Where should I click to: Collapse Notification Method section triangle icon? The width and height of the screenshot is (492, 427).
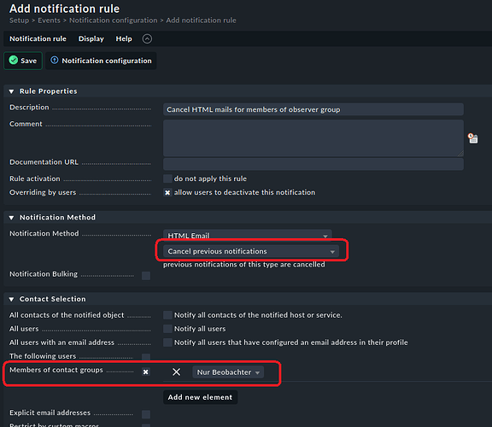point(12,218)
